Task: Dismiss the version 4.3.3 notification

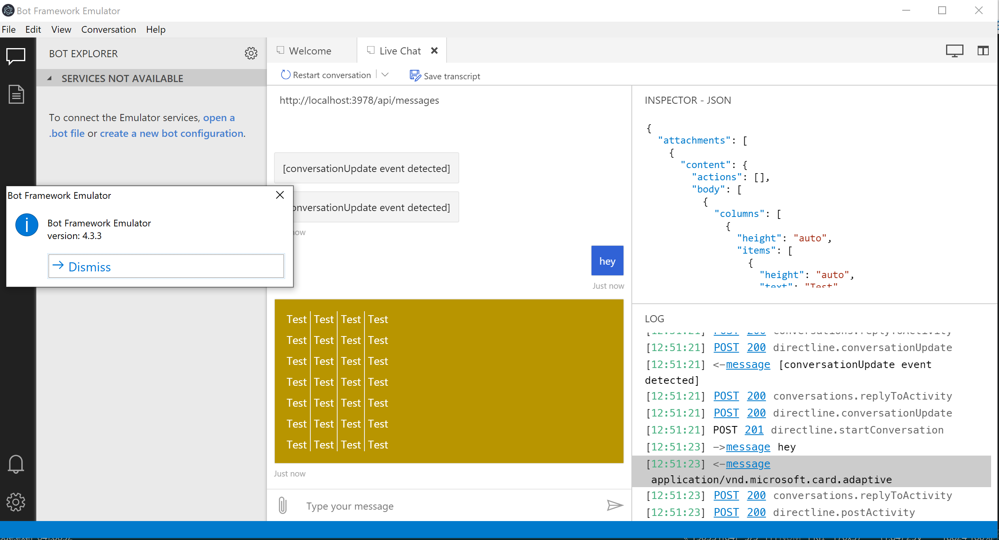Action: [89, 266]
